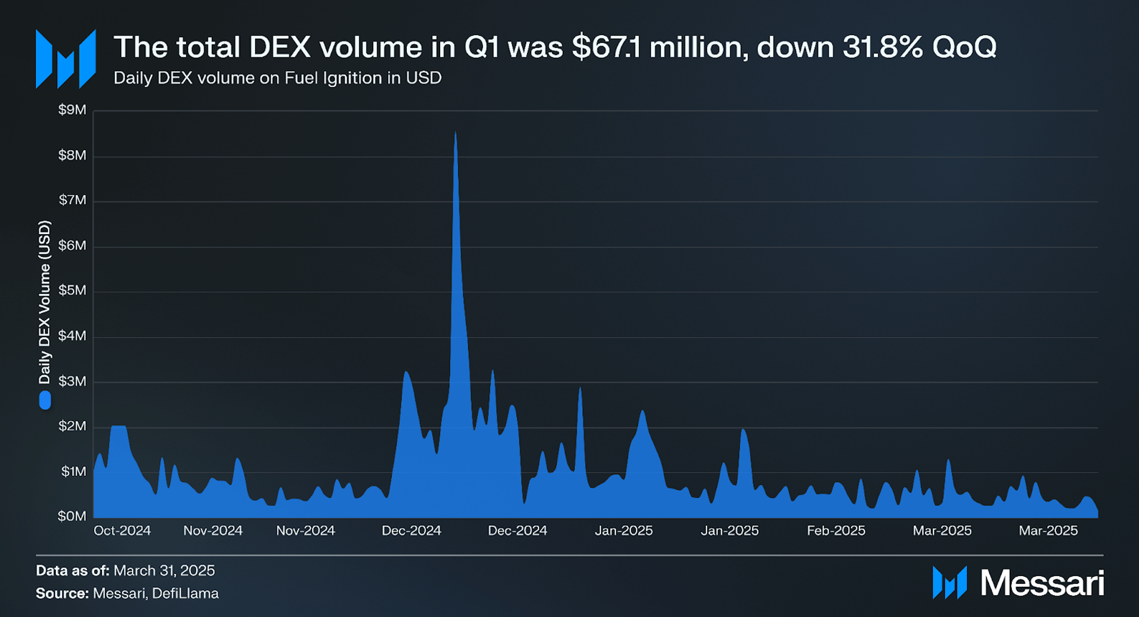Click the Source: Messari, DefiLlama text
The height and width of the screenshot is (617, 1139).
coord(127,593)
